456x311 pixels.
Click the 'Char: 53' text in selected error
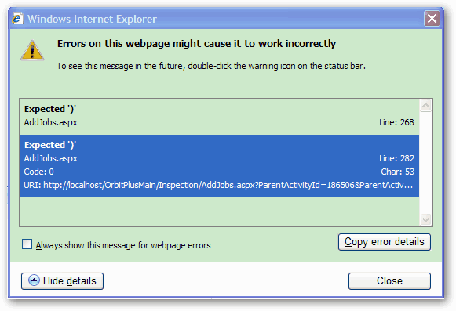(398, 172)
